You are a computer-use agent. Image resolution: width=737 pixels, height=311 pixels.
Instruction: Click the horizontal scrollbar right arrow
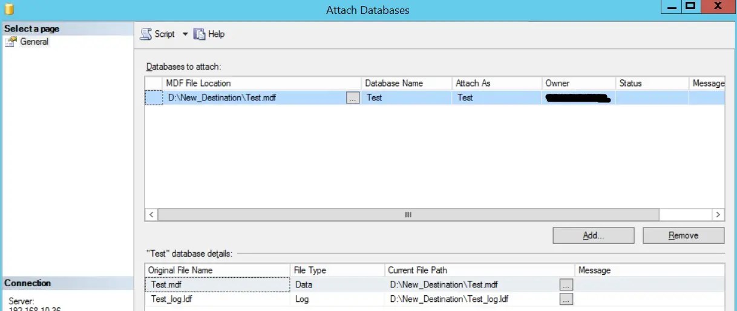point(718,215)
